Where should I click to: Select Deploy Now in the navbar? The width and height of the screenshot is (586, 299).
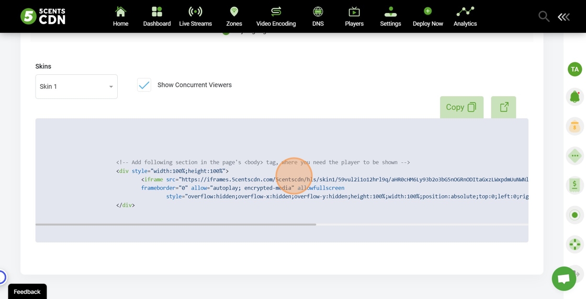tap(428, 16)
